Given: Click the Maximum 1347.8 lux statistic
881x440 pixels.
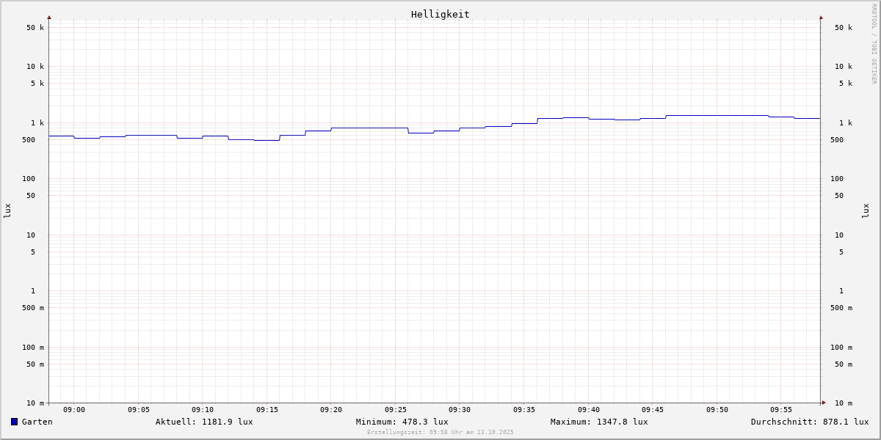Looking at the screenshot, I should click(x=599, y=422).
